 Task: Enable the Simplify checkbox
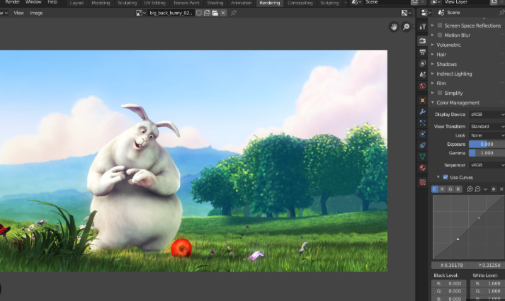(x=440, y=93)
